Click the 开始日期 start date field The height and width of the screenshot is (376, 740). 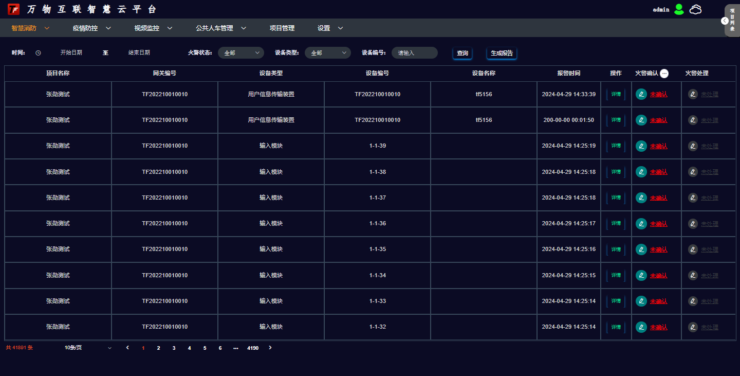(71, 52)
